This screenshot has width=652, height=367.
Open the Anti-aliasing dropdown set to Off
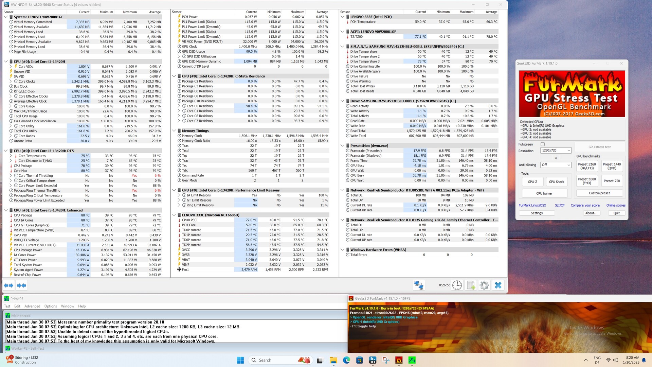[x=556, y=165]
